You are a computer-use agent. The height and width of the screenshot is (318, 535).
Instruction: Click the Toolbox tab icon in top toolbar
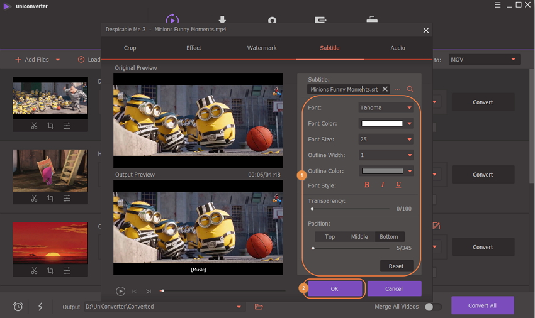(x=372, y=19)
